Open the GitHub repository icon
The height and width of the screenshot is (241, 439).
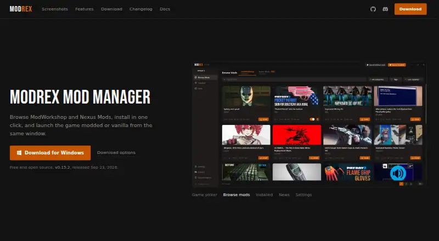click(x=373, y=9)
